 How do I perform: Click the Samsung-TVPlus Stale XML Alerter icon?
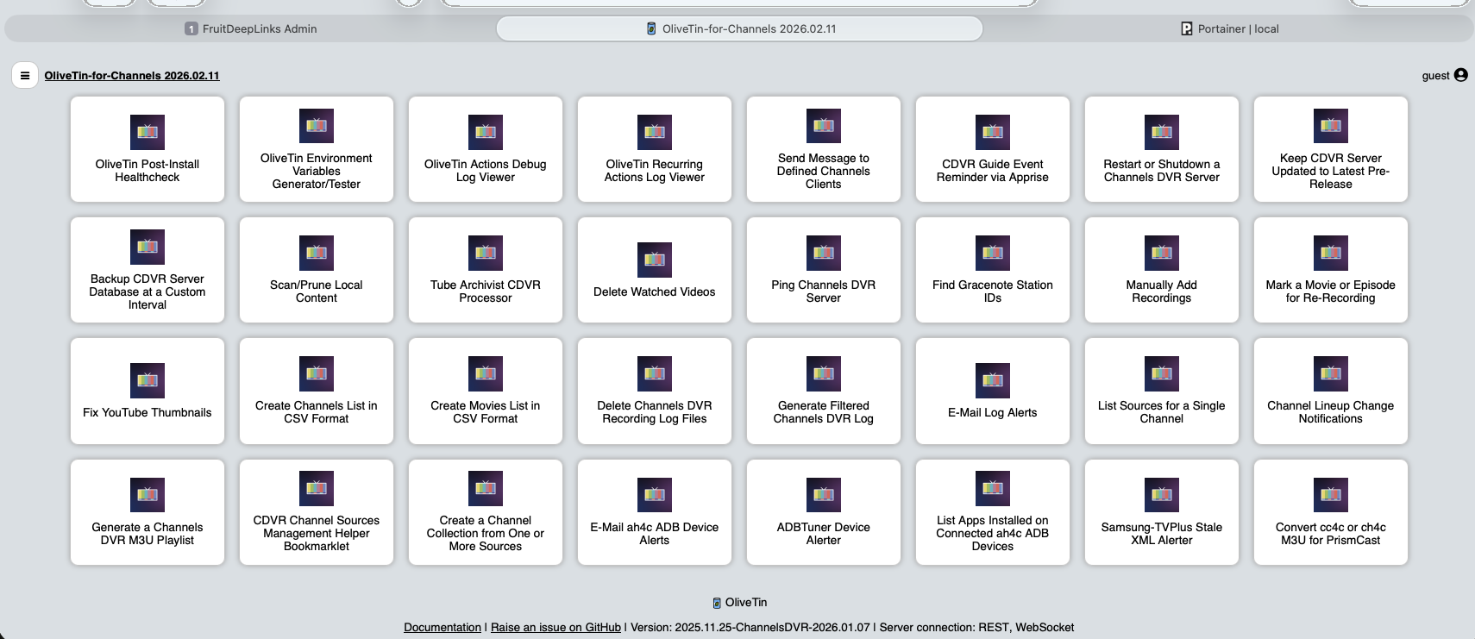1161,495
